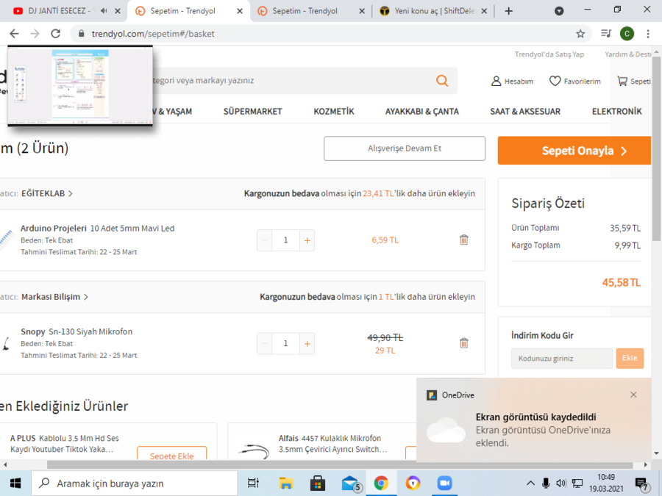Screen dimensions: 662x496
Task: Open SAAT & AKSESUAR category menu
Action: tap(525, 112)
